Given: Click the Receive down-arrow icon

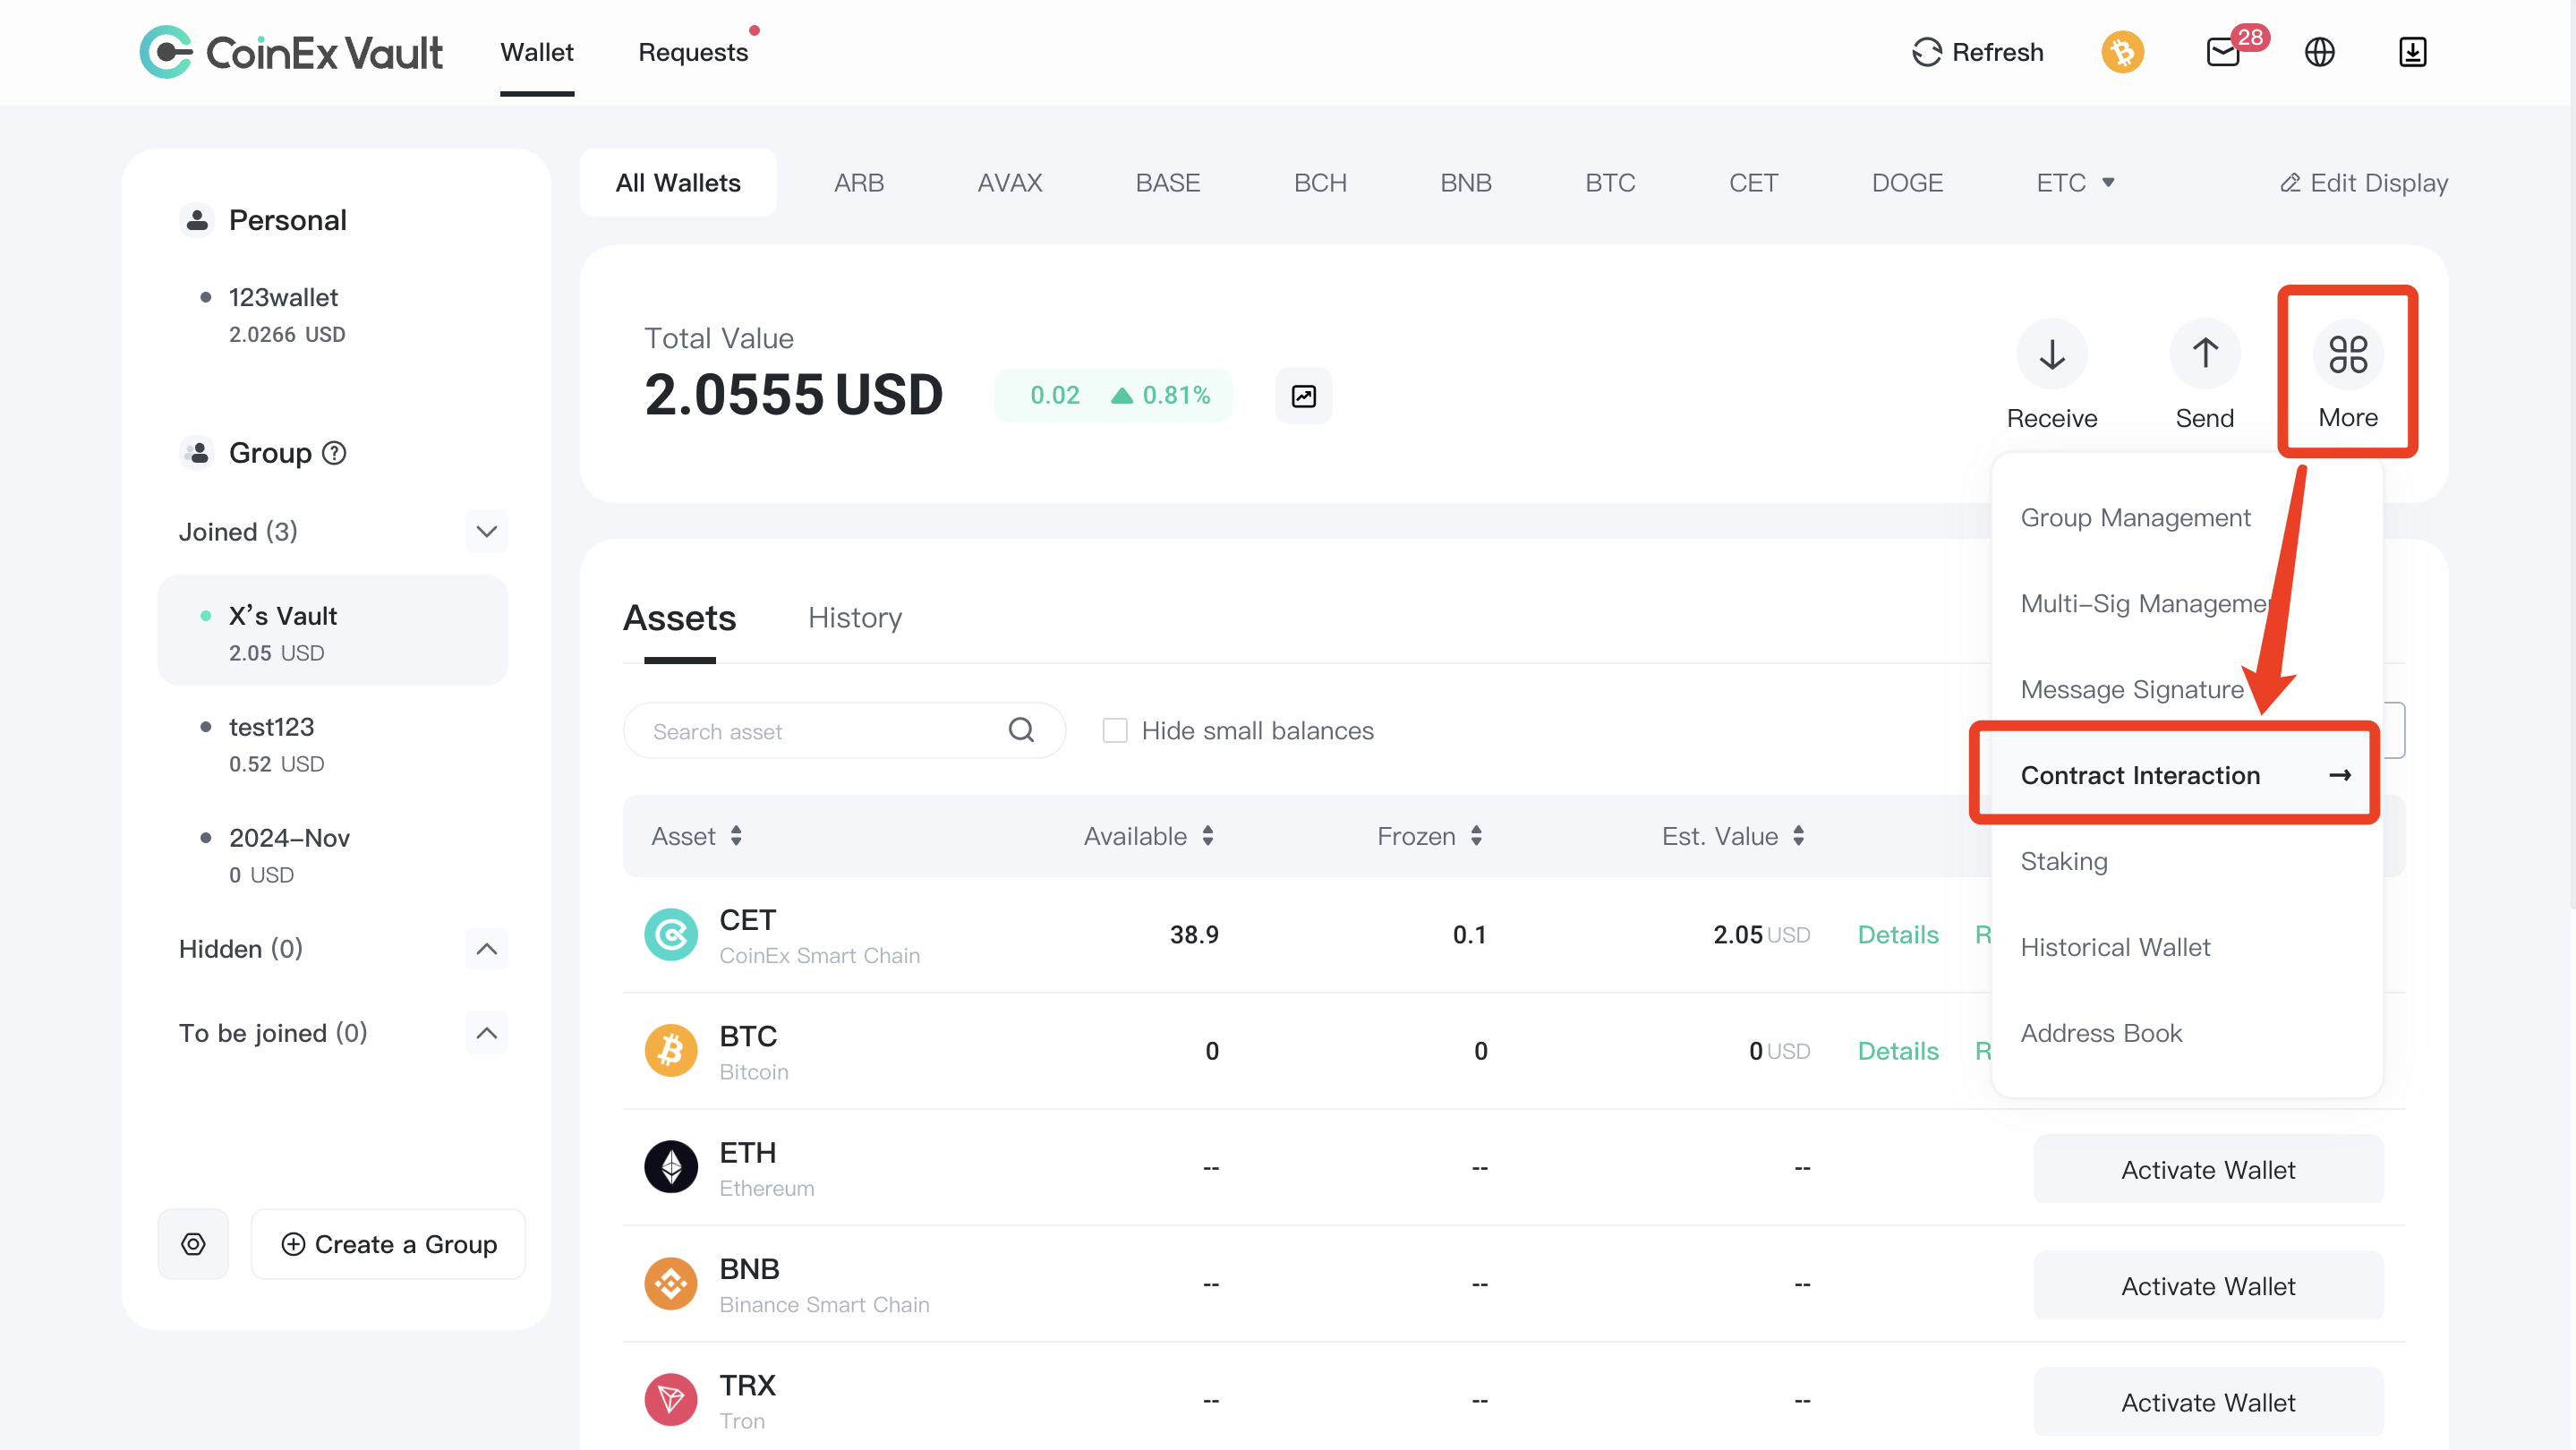Looking at the screenshot, I should pyautogui.click(x=2052, y=354).
